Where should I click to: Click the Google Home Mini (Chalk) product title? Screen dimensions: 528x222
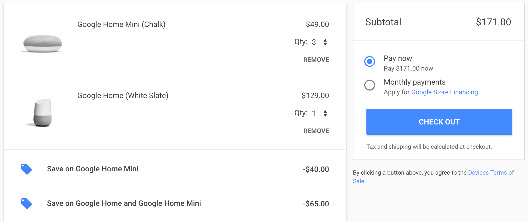coord(122,24)
